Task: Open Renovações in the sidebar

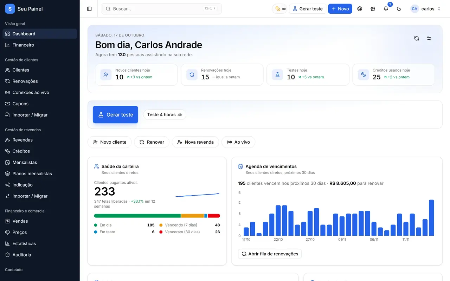Action: (x=40, y=81)
